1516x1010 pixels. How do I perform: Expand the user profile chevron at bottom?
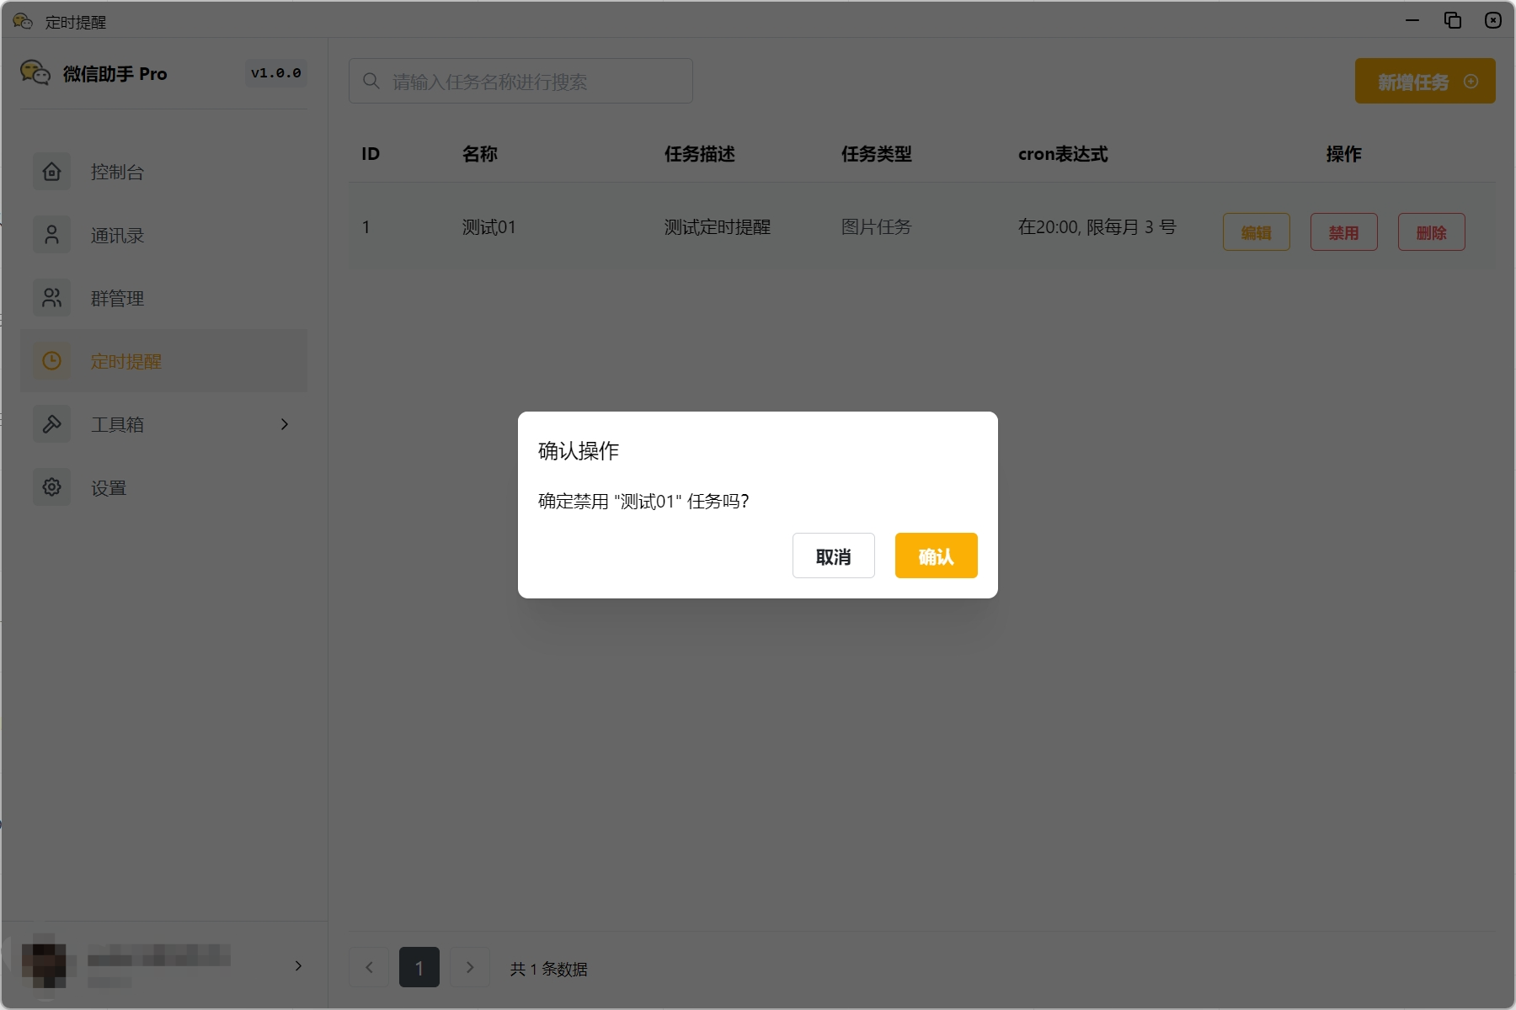pos(297,965)
